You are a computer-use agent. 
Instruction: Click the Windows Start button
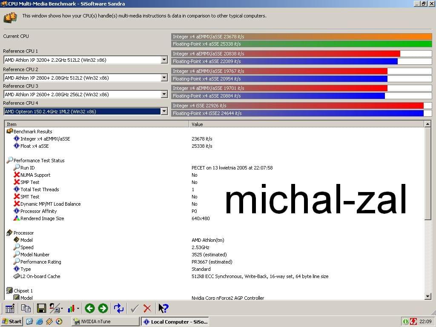pyautogui.click(x=11, y=321)
